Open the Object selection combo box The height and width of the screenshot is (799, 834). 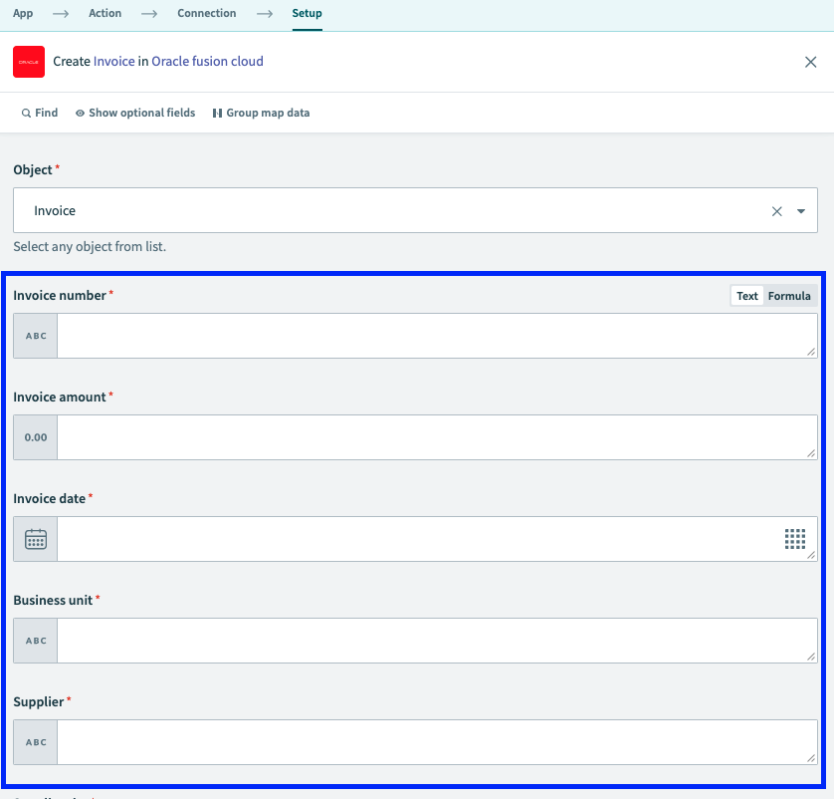pyautogui.click(x=398, y=210)
